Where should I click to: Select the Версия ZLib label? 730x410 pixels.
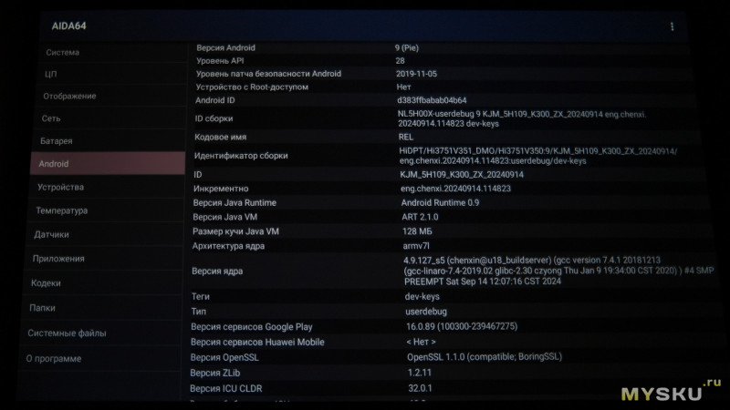tap(214, 373)
